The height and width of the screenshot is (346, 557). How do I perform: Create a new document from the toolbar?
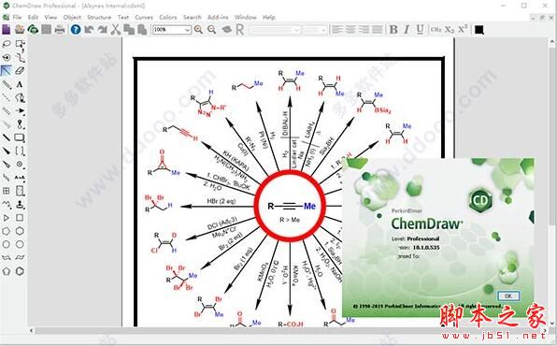7,30
